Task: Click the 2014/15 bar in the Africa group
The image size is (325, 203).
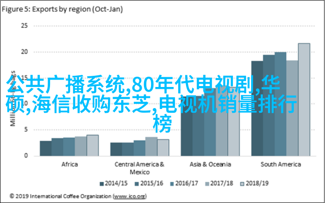Action: [x=46, y=148]
